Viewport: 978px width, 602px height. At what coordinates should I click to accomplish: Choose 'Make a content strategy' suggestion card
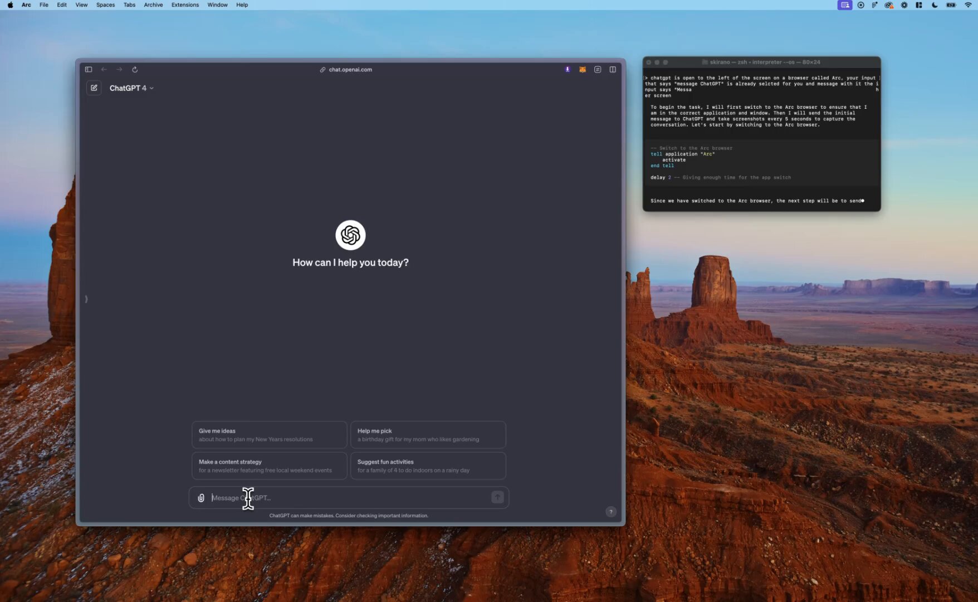tap(269, 466)
